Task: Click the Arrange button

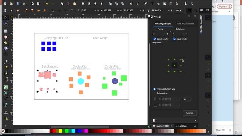Action: tap(190, 113)
